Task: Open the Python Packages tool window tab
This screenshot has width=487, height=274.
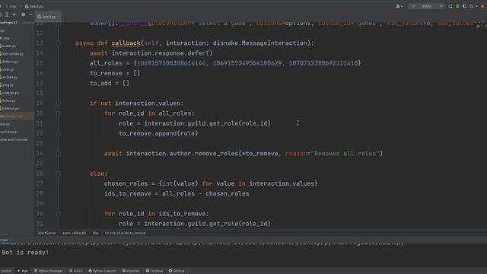Action: [x=48, y=271]
